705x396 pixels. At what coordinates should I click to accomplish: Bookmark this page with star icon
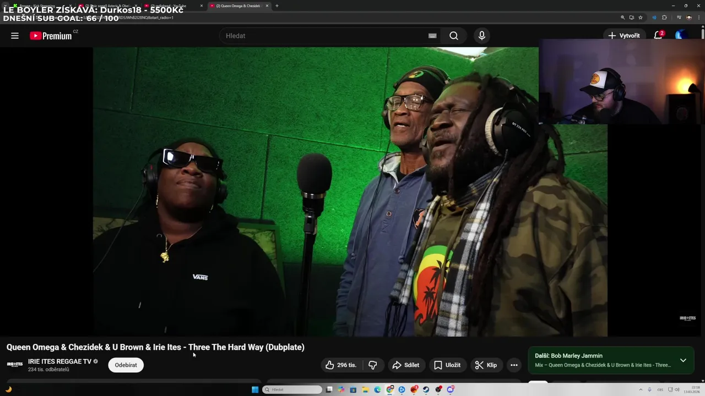pyautogui.click(x=641, y=18)
